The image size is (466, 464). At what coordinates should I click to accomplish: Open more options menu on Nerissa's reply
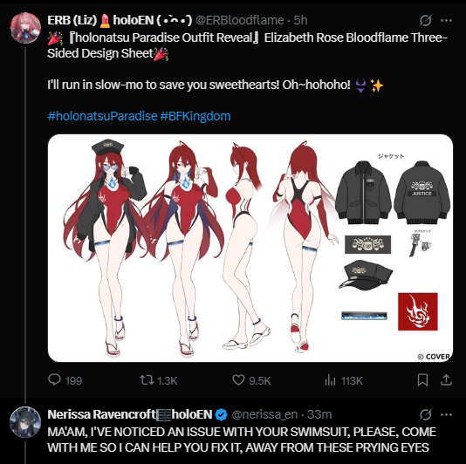pos(446,414)
